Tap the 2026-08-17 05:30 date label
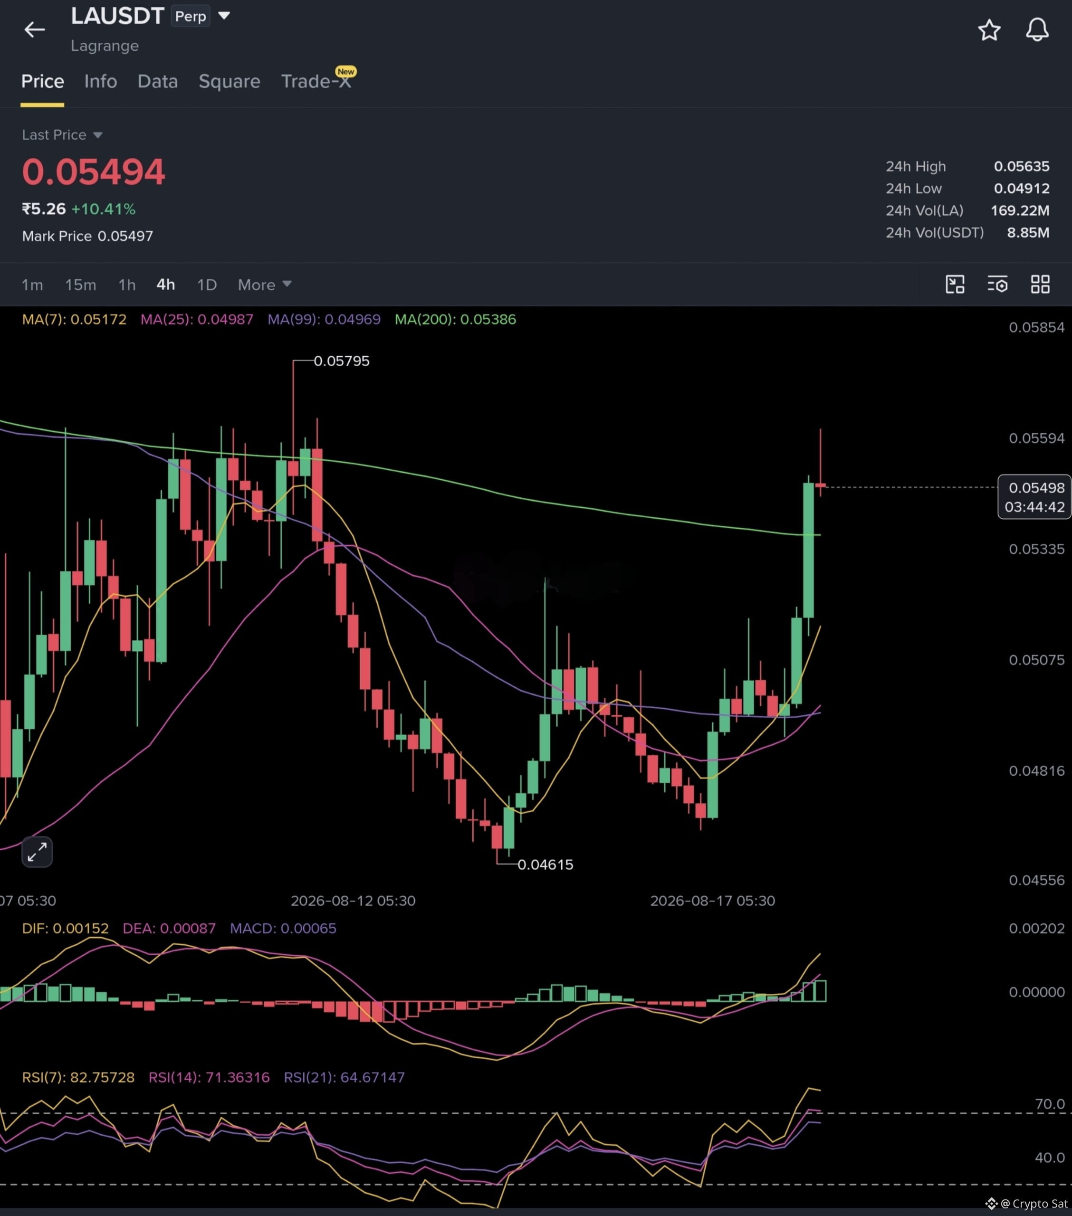This screenshot has height=1216, width=1072. 712,901
